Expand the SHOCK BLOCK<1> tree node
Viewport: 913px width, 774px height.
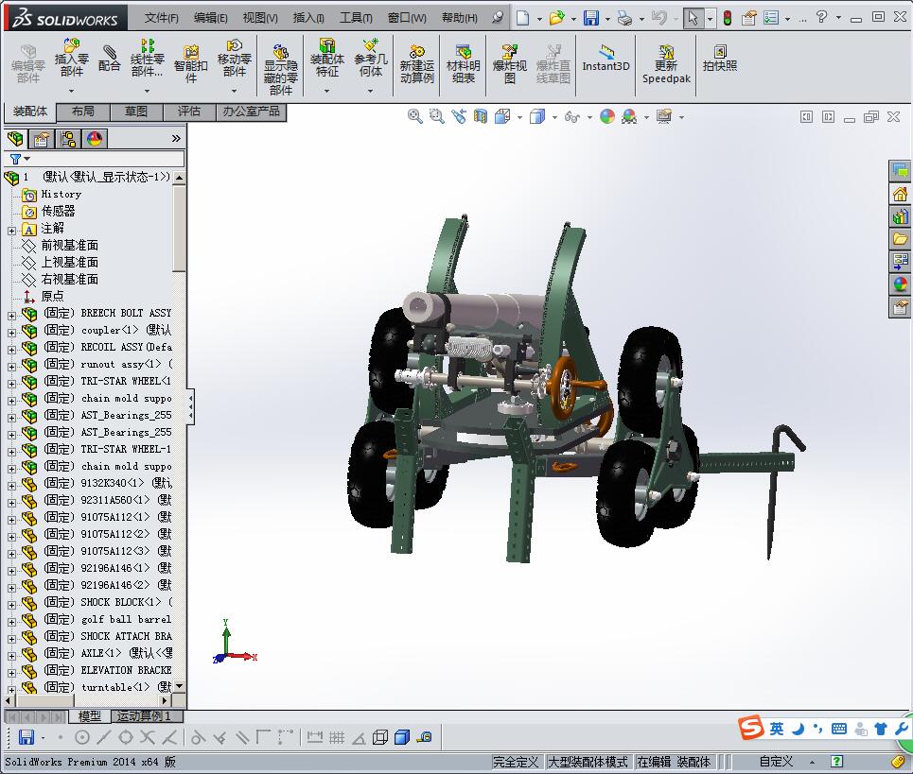coord(11,605)
